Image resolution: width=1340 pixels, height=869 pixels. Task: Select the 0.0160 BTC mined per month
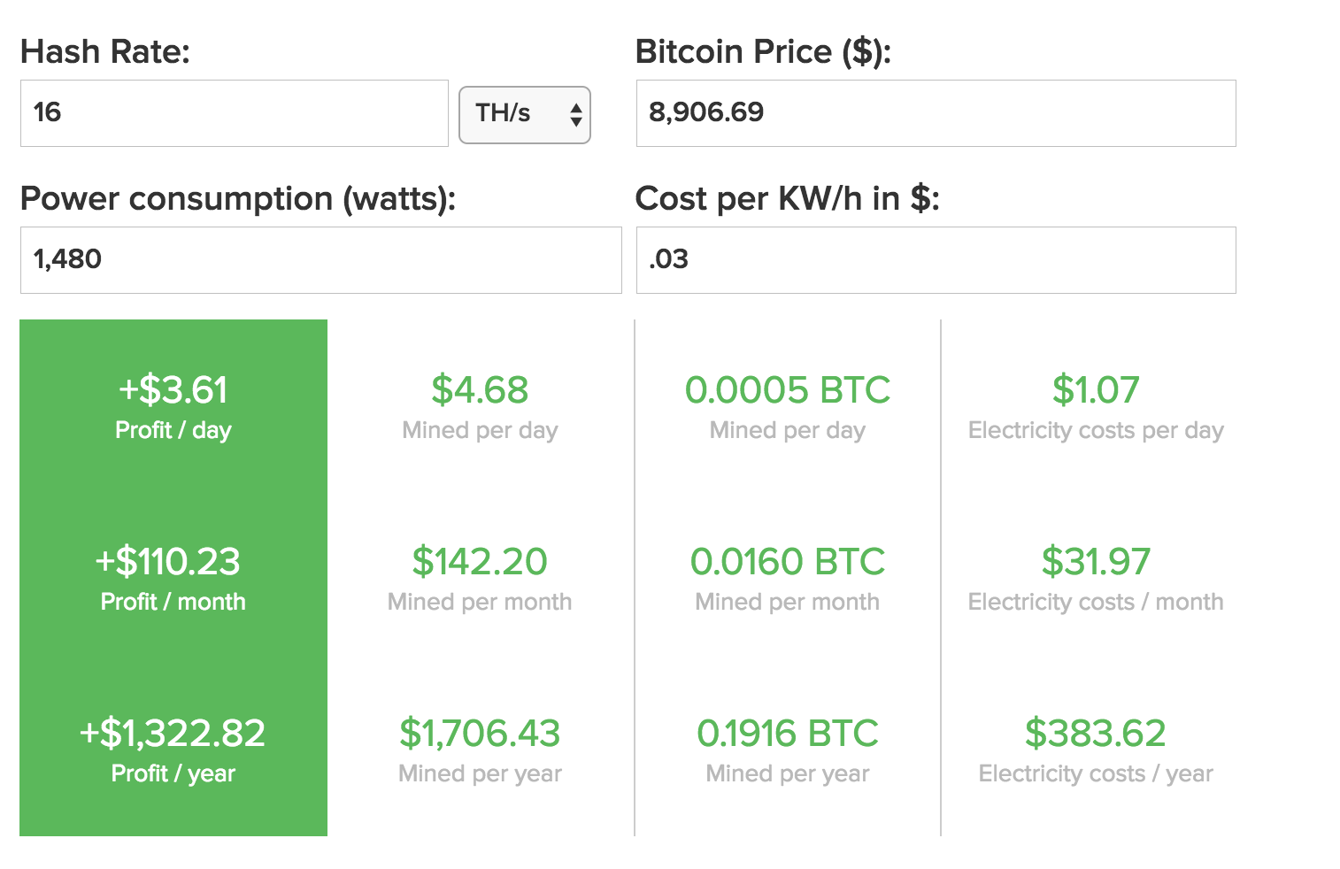pos(788,562)
